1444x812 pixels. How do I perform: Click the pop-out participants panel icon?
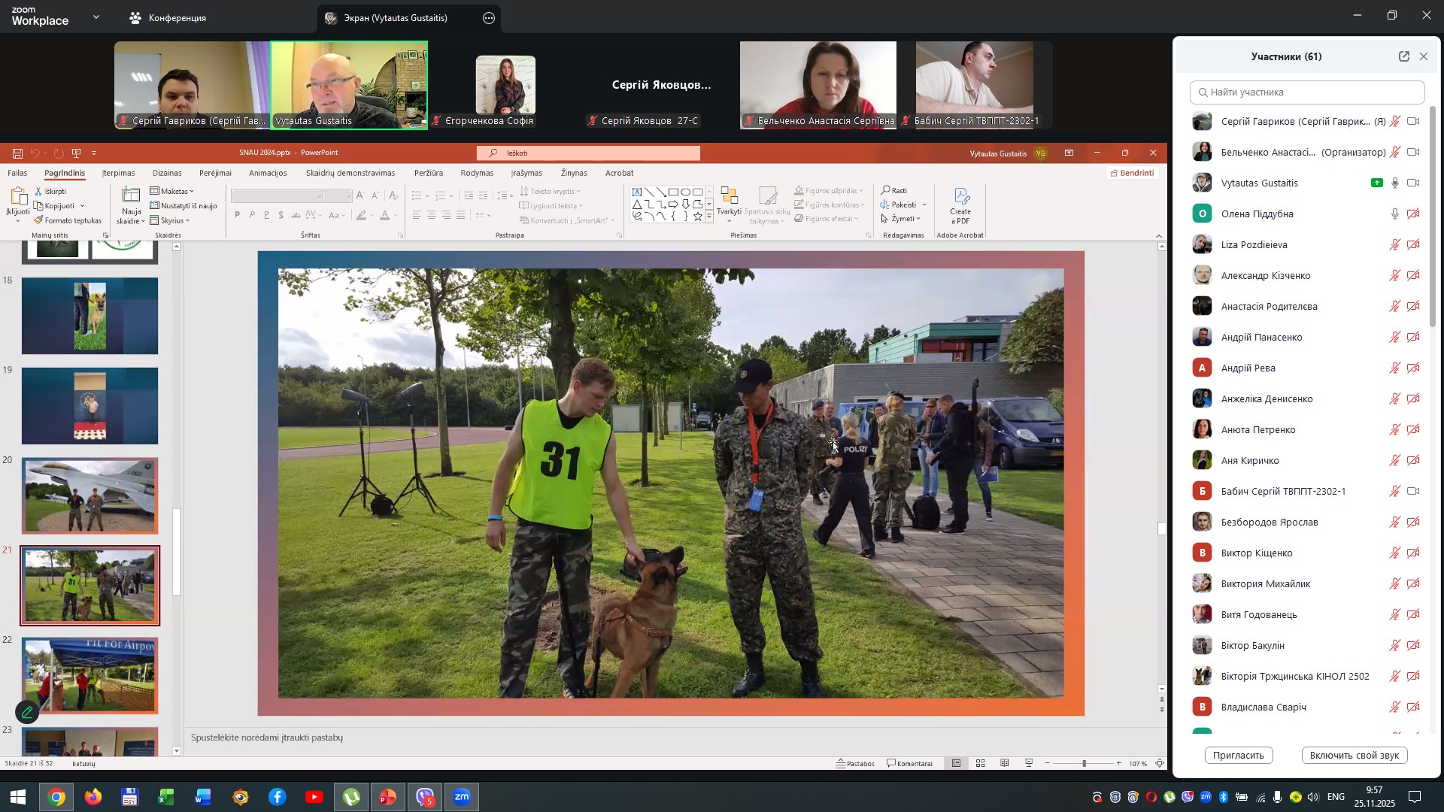point(1403,56)
